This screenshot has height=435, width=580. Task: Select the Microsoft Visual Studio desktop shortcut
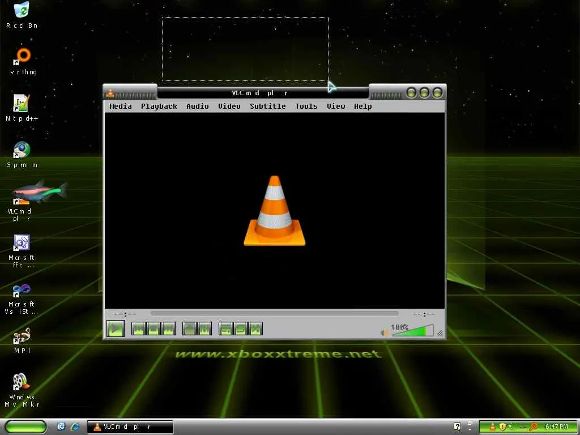[x=22, y=298]
